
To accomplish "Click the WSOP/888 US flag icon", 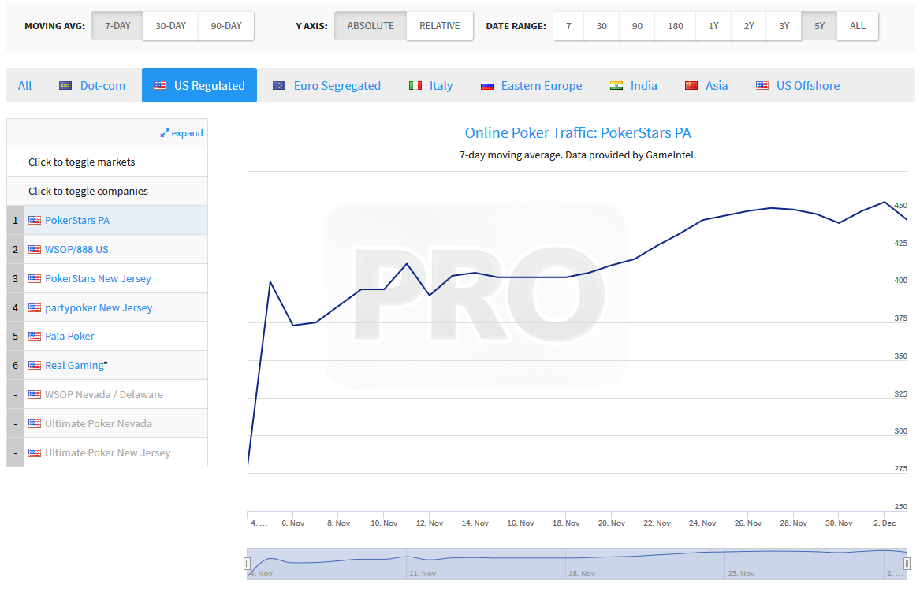I will click(x=35, y=249).
